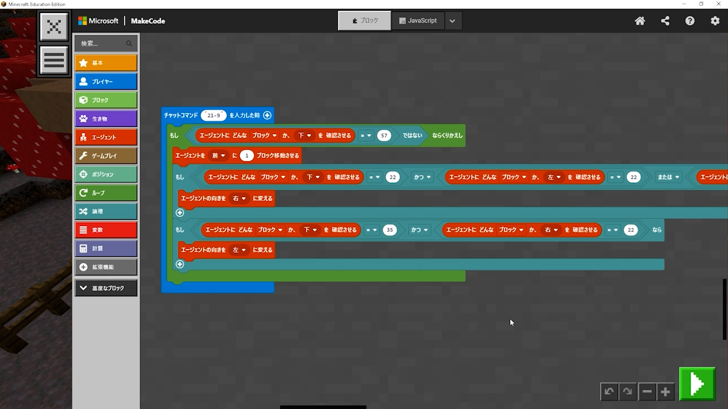Open the 右 dropdown in turn block

tap(239, 198)
